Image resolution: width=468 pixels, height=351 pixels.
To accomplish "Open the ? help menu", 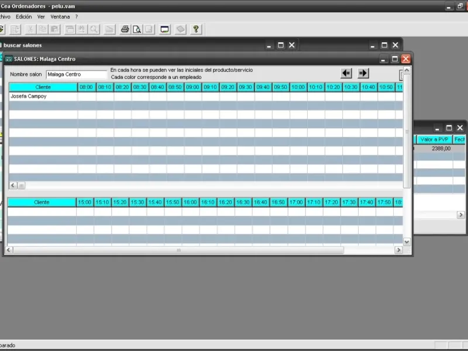I will 77,17.
